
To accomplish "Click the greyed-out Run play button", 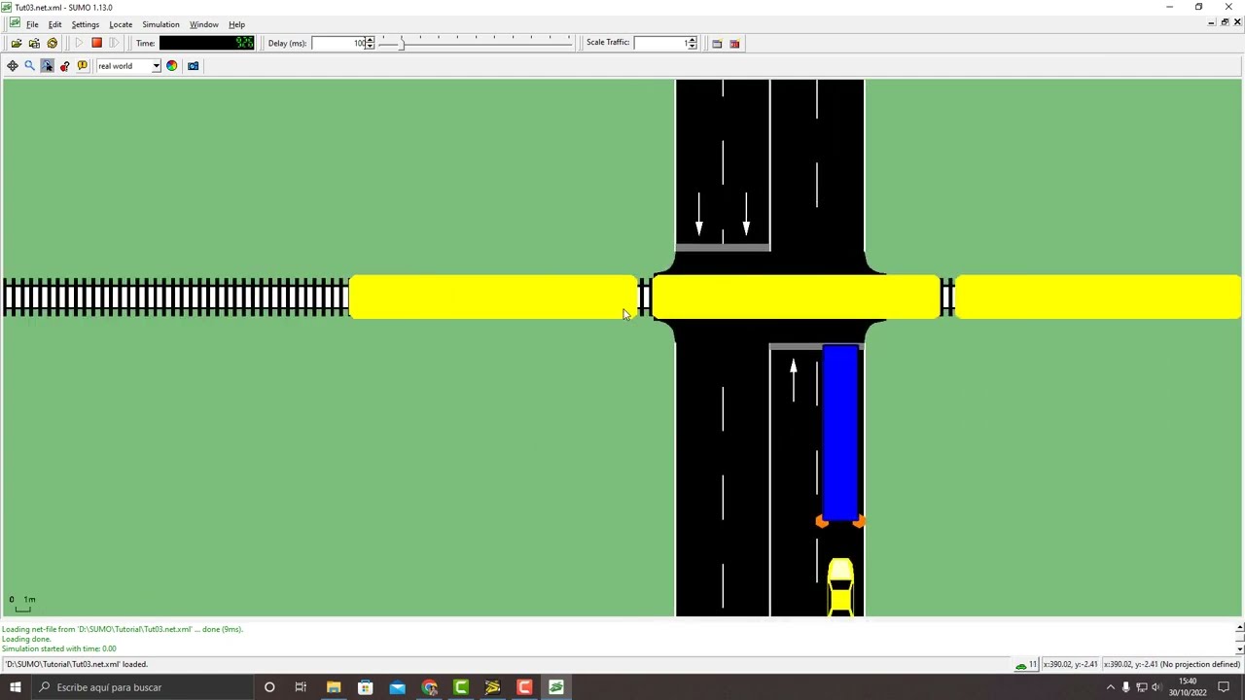I will coord(79,43).
